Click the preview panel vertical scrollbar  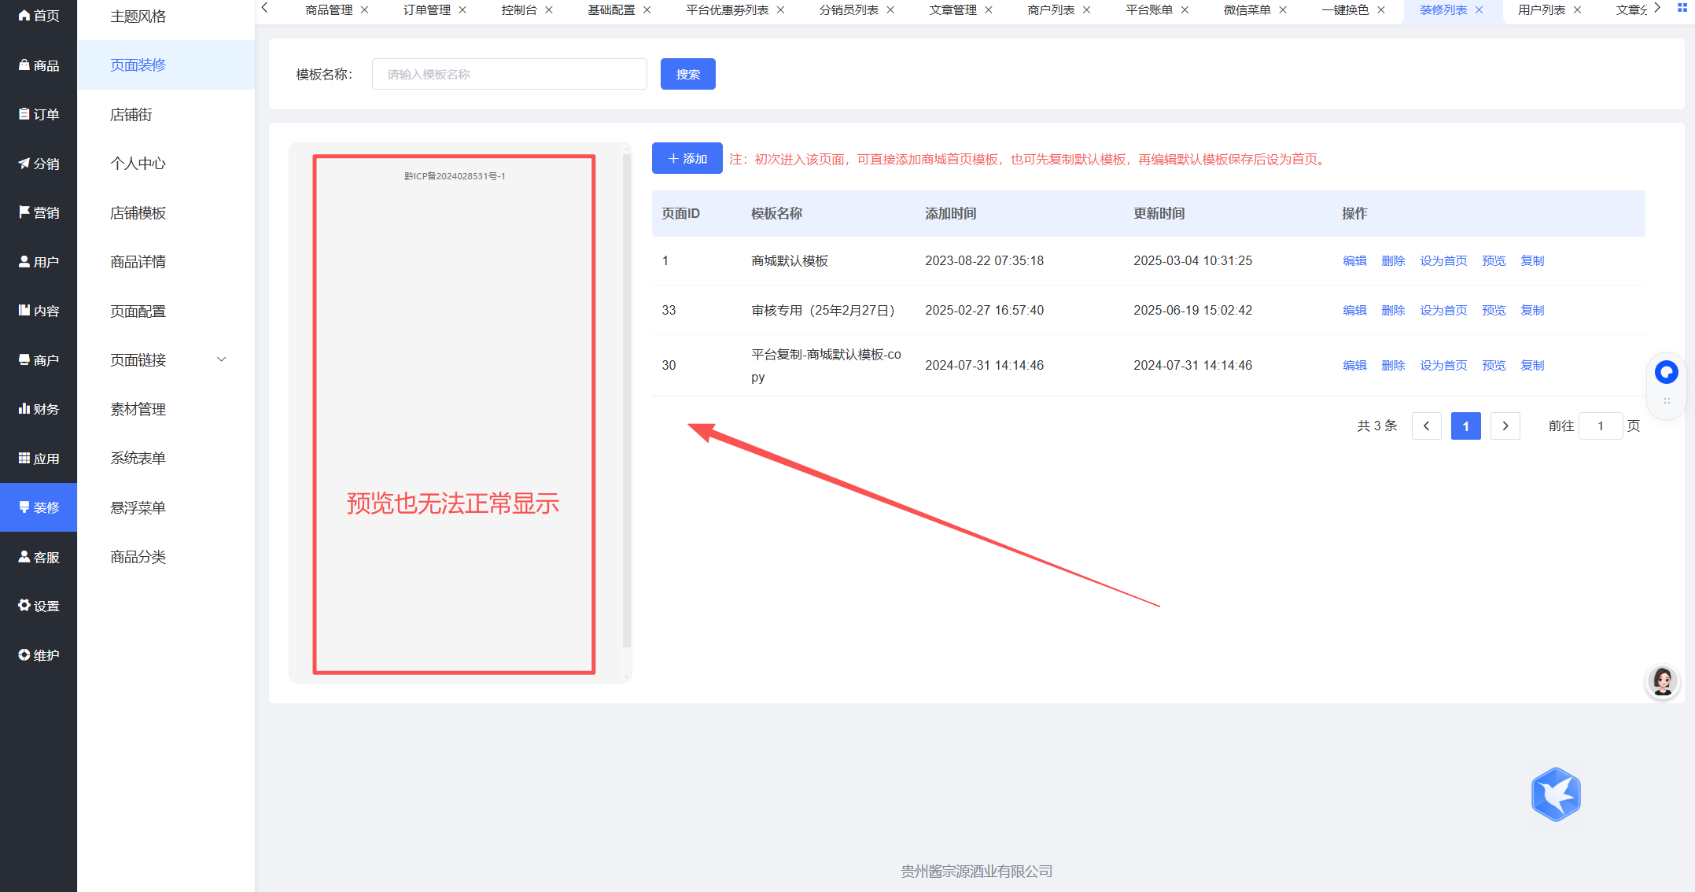[627, 401]
